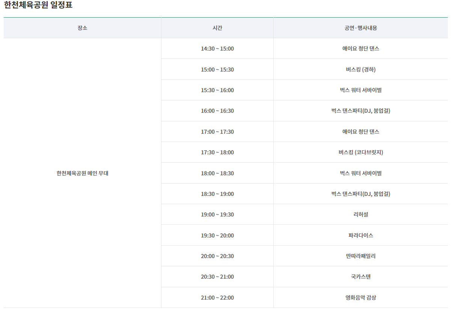Click the 리허설 event cell
This screenshot has width=455, height=309.
tap(361, 214)
